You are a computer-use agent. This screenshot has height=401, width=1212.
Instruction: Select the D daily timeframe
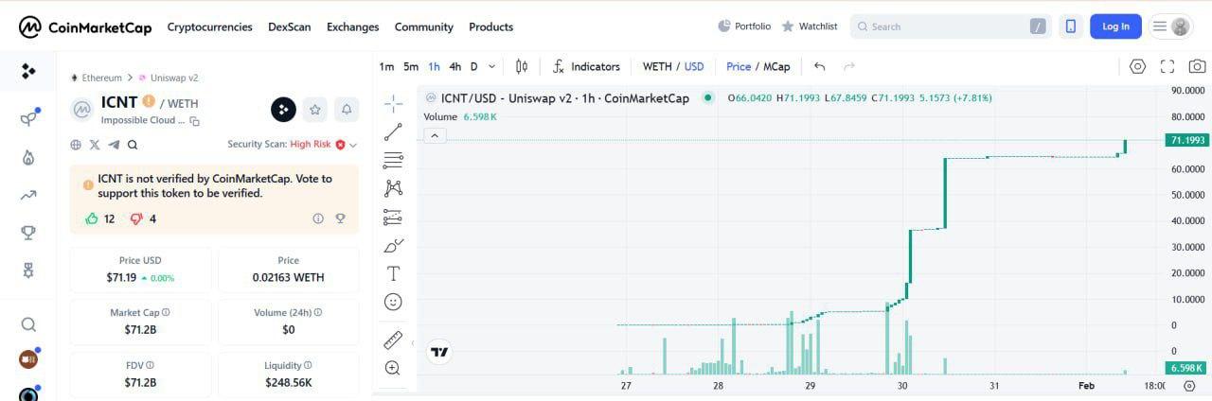click(x=474, y=66)
